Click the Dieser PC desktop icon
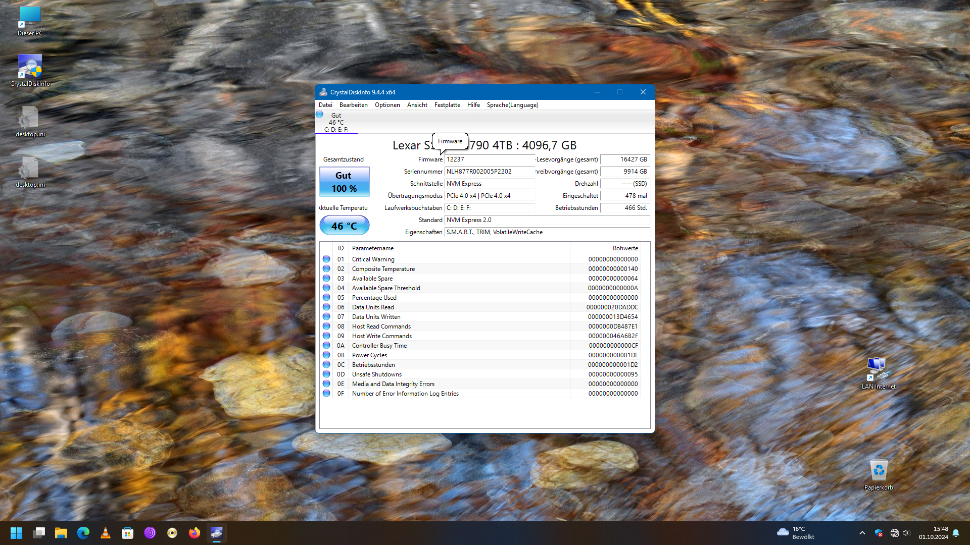 30,17
